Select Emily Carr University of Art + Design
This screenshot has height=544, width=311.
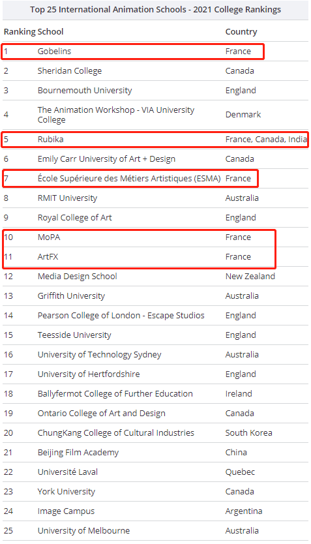click(106, 159)
